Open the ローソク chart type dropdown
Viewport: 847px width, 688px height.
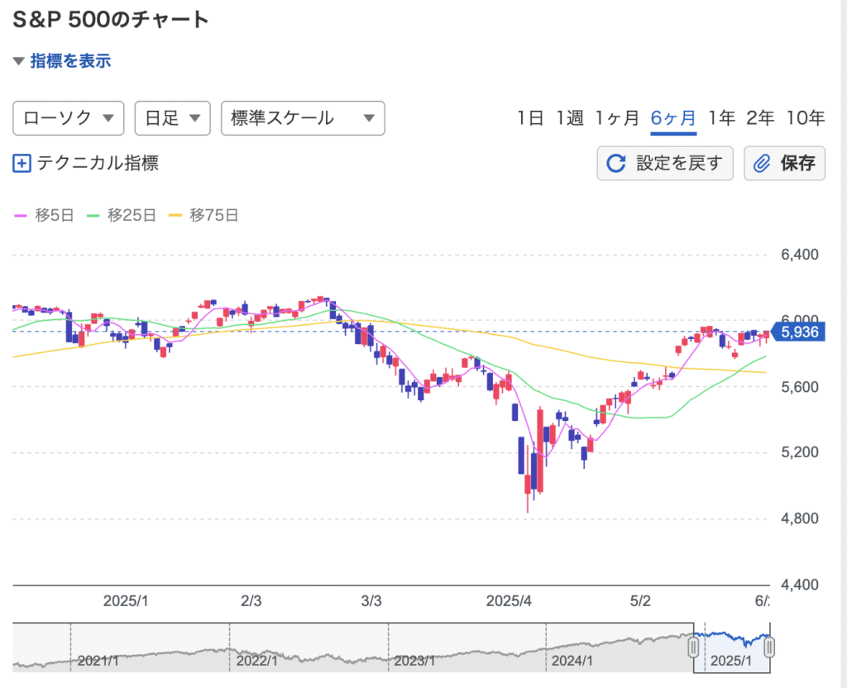point(69,117)
